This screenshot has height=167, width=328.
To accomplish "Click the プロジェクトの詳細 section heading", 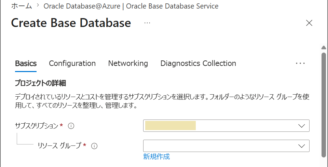I will [x=41, y=84].
